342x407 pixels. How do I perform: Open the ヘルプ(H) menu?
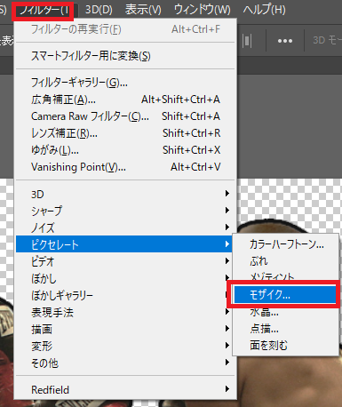tap(264, 10)
